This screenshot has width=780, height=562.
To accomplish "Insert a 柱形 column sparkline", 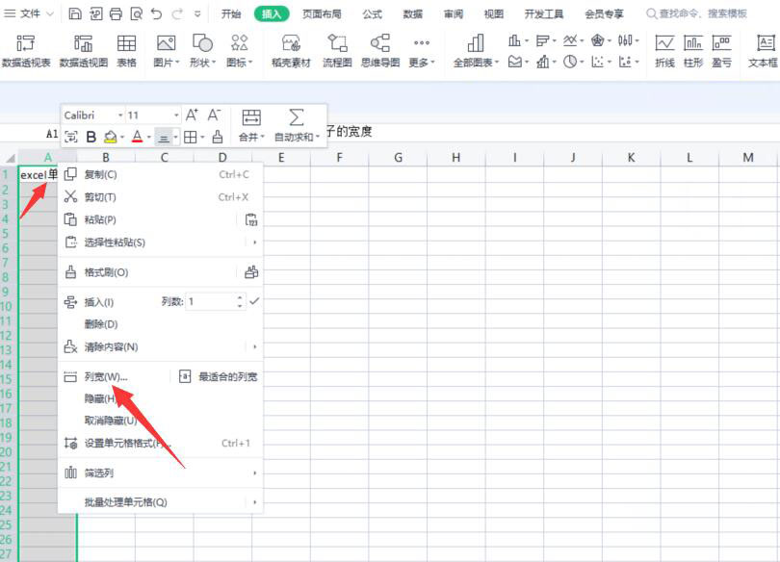I will point(692,48).
